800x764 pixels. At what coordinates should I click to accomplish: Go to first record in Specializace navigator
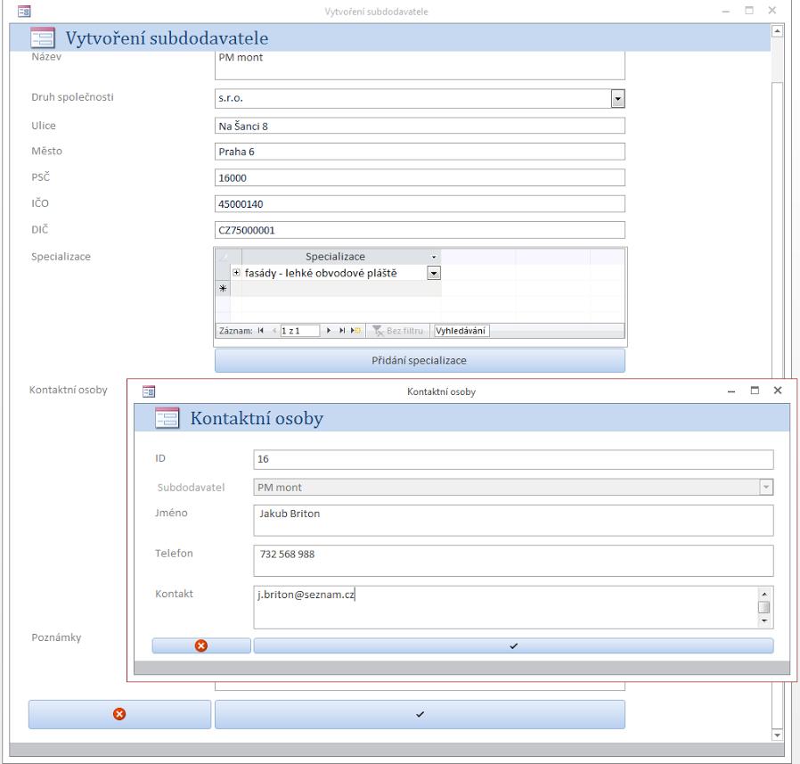261,331
